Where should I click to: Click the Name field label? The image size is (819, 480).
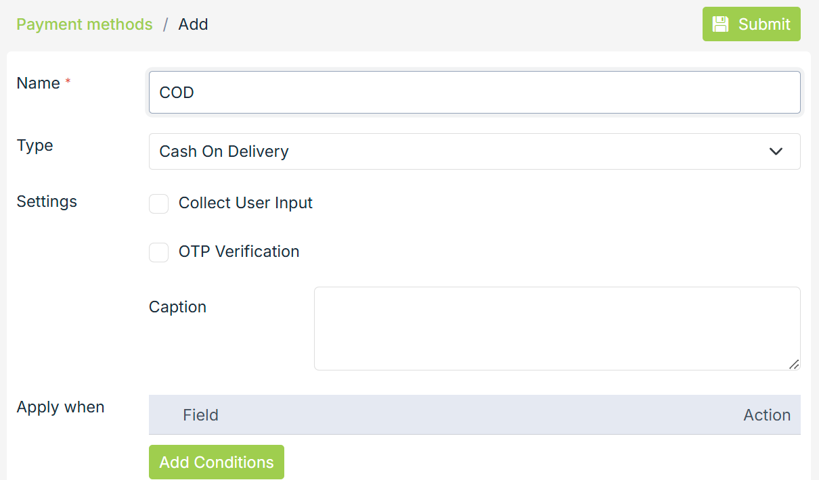tap(39, 83)
